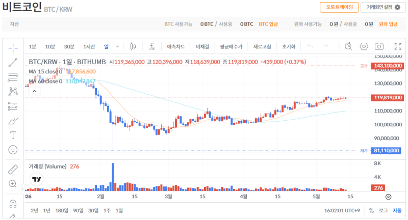Open the forecasting and measurement position tool
408x220 pixels.
coord(13,106)
